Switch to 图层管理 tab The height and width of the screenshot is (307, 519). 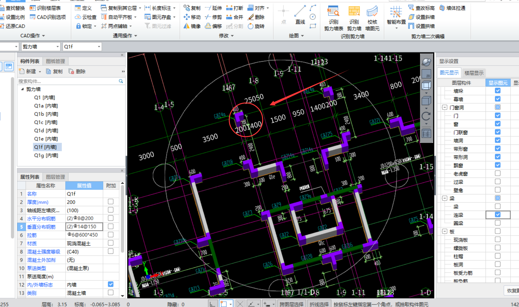coord(55,177)
